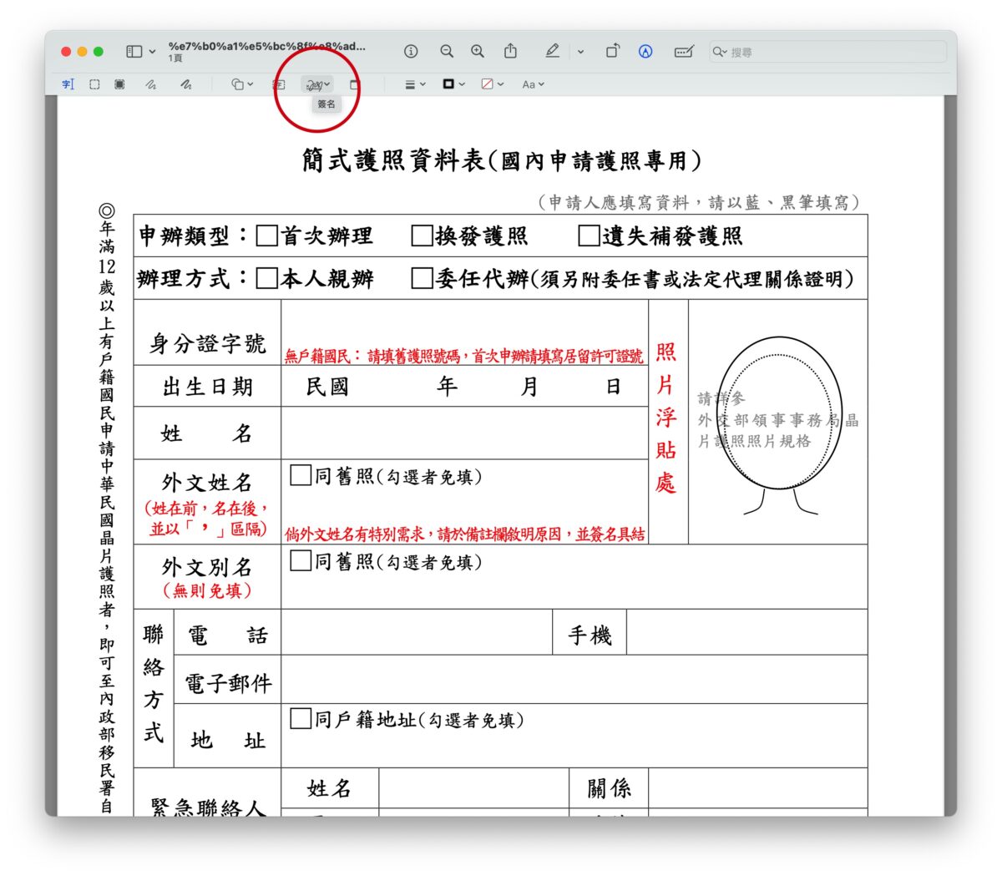1002x876 pixels.
Task: Check the 同戶籍地址 box
Action: (x=301, y=719)
